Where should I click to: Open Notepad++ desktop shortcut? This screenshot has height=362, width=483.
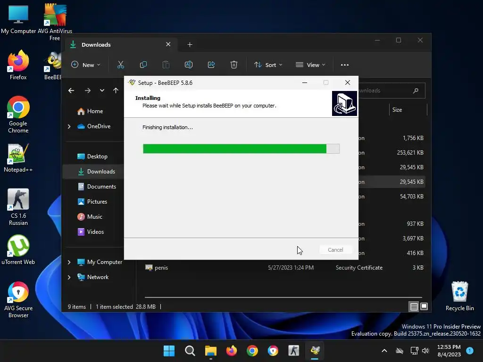click(18, 158)
